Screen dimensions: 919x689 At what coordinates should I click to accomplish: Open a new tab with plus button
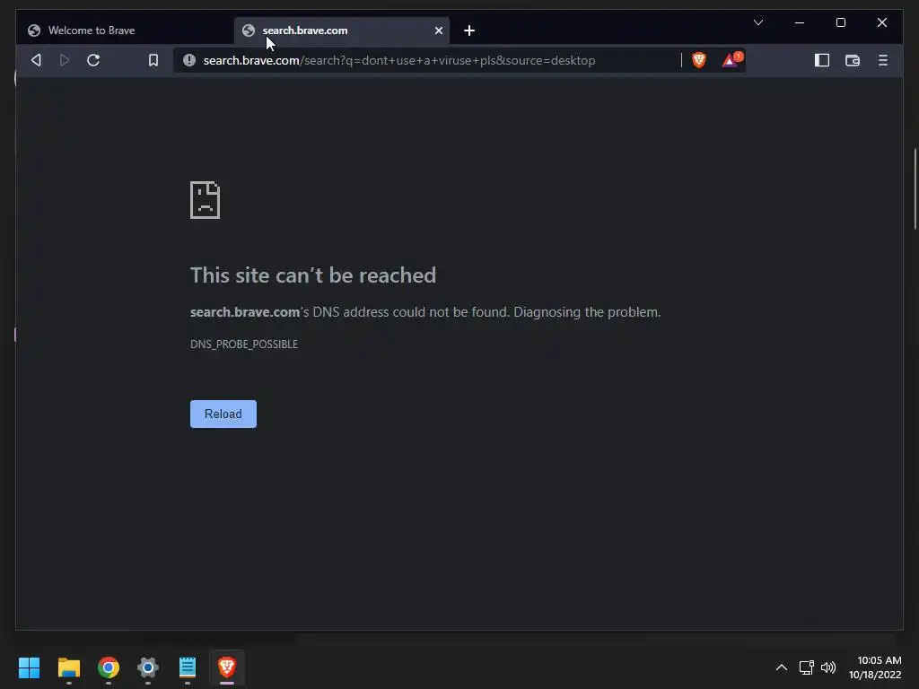pyautogui.click(x=468, y=31)
